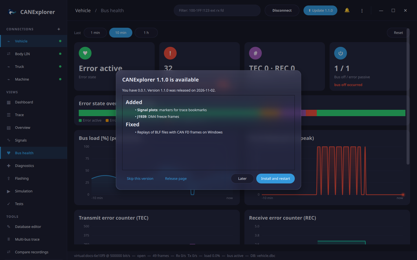Add a new connection with plus icon
This screenshot has width=417, height=260.
point(59,29)
